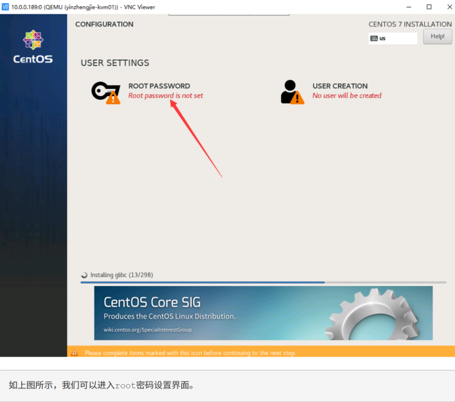Click the USER SETTINGS heading
455x402 pixels.
coord(115,63)
